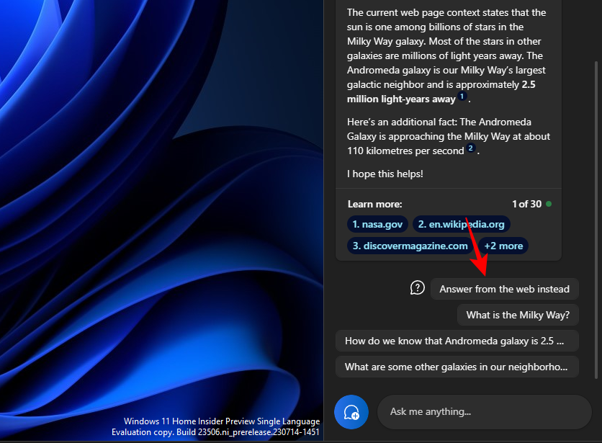602x443 pixels.
Task: Click the number badge on the nasa.gov chip
Action: [x=357, y=224]
